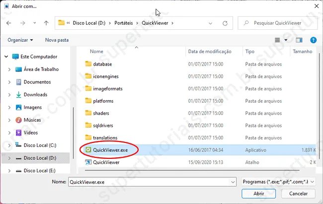Viewport: 323px width, 204px height.
Task: Select Portáteis in the address path
Action: [124, 23]
